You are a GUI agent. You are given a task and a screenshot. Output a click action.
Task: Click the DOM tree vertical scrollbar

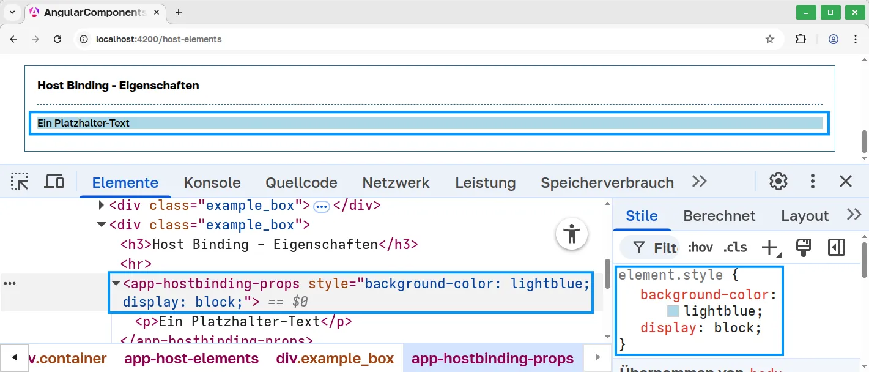607,272
